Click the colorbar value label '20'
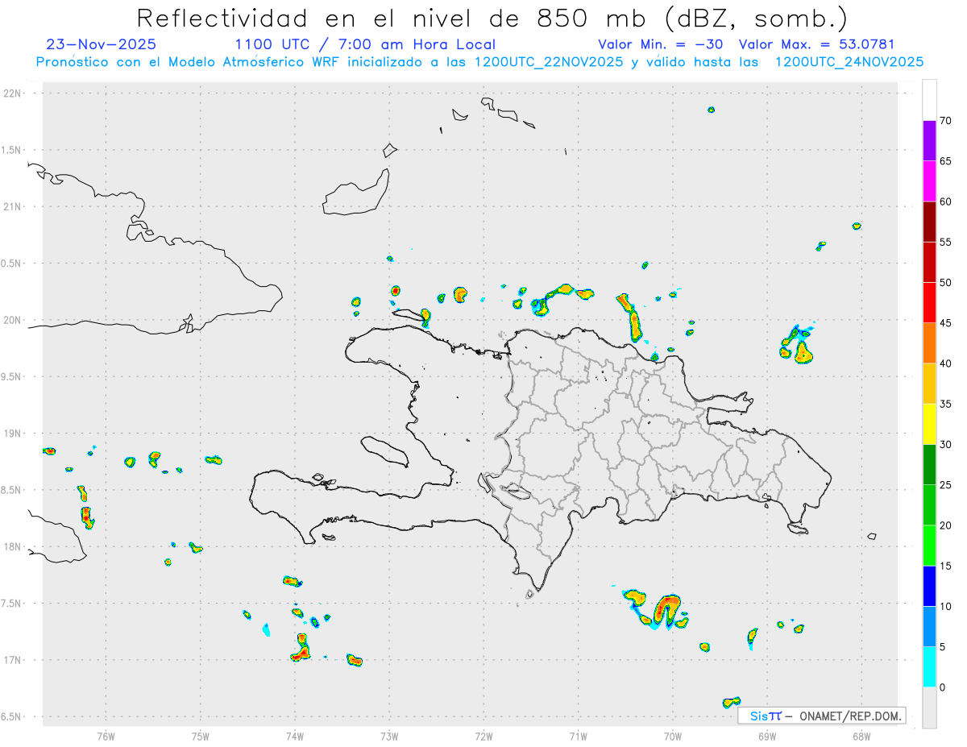The image size is (967, 747). pos(946,525)
